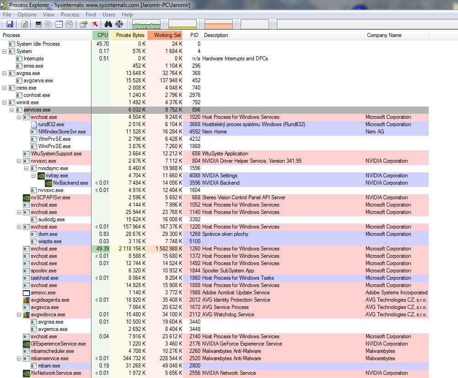Viewport: 458px width, 378px height.
Task: Select the WtuSystemSupport.exe process row
Action: 215,154
